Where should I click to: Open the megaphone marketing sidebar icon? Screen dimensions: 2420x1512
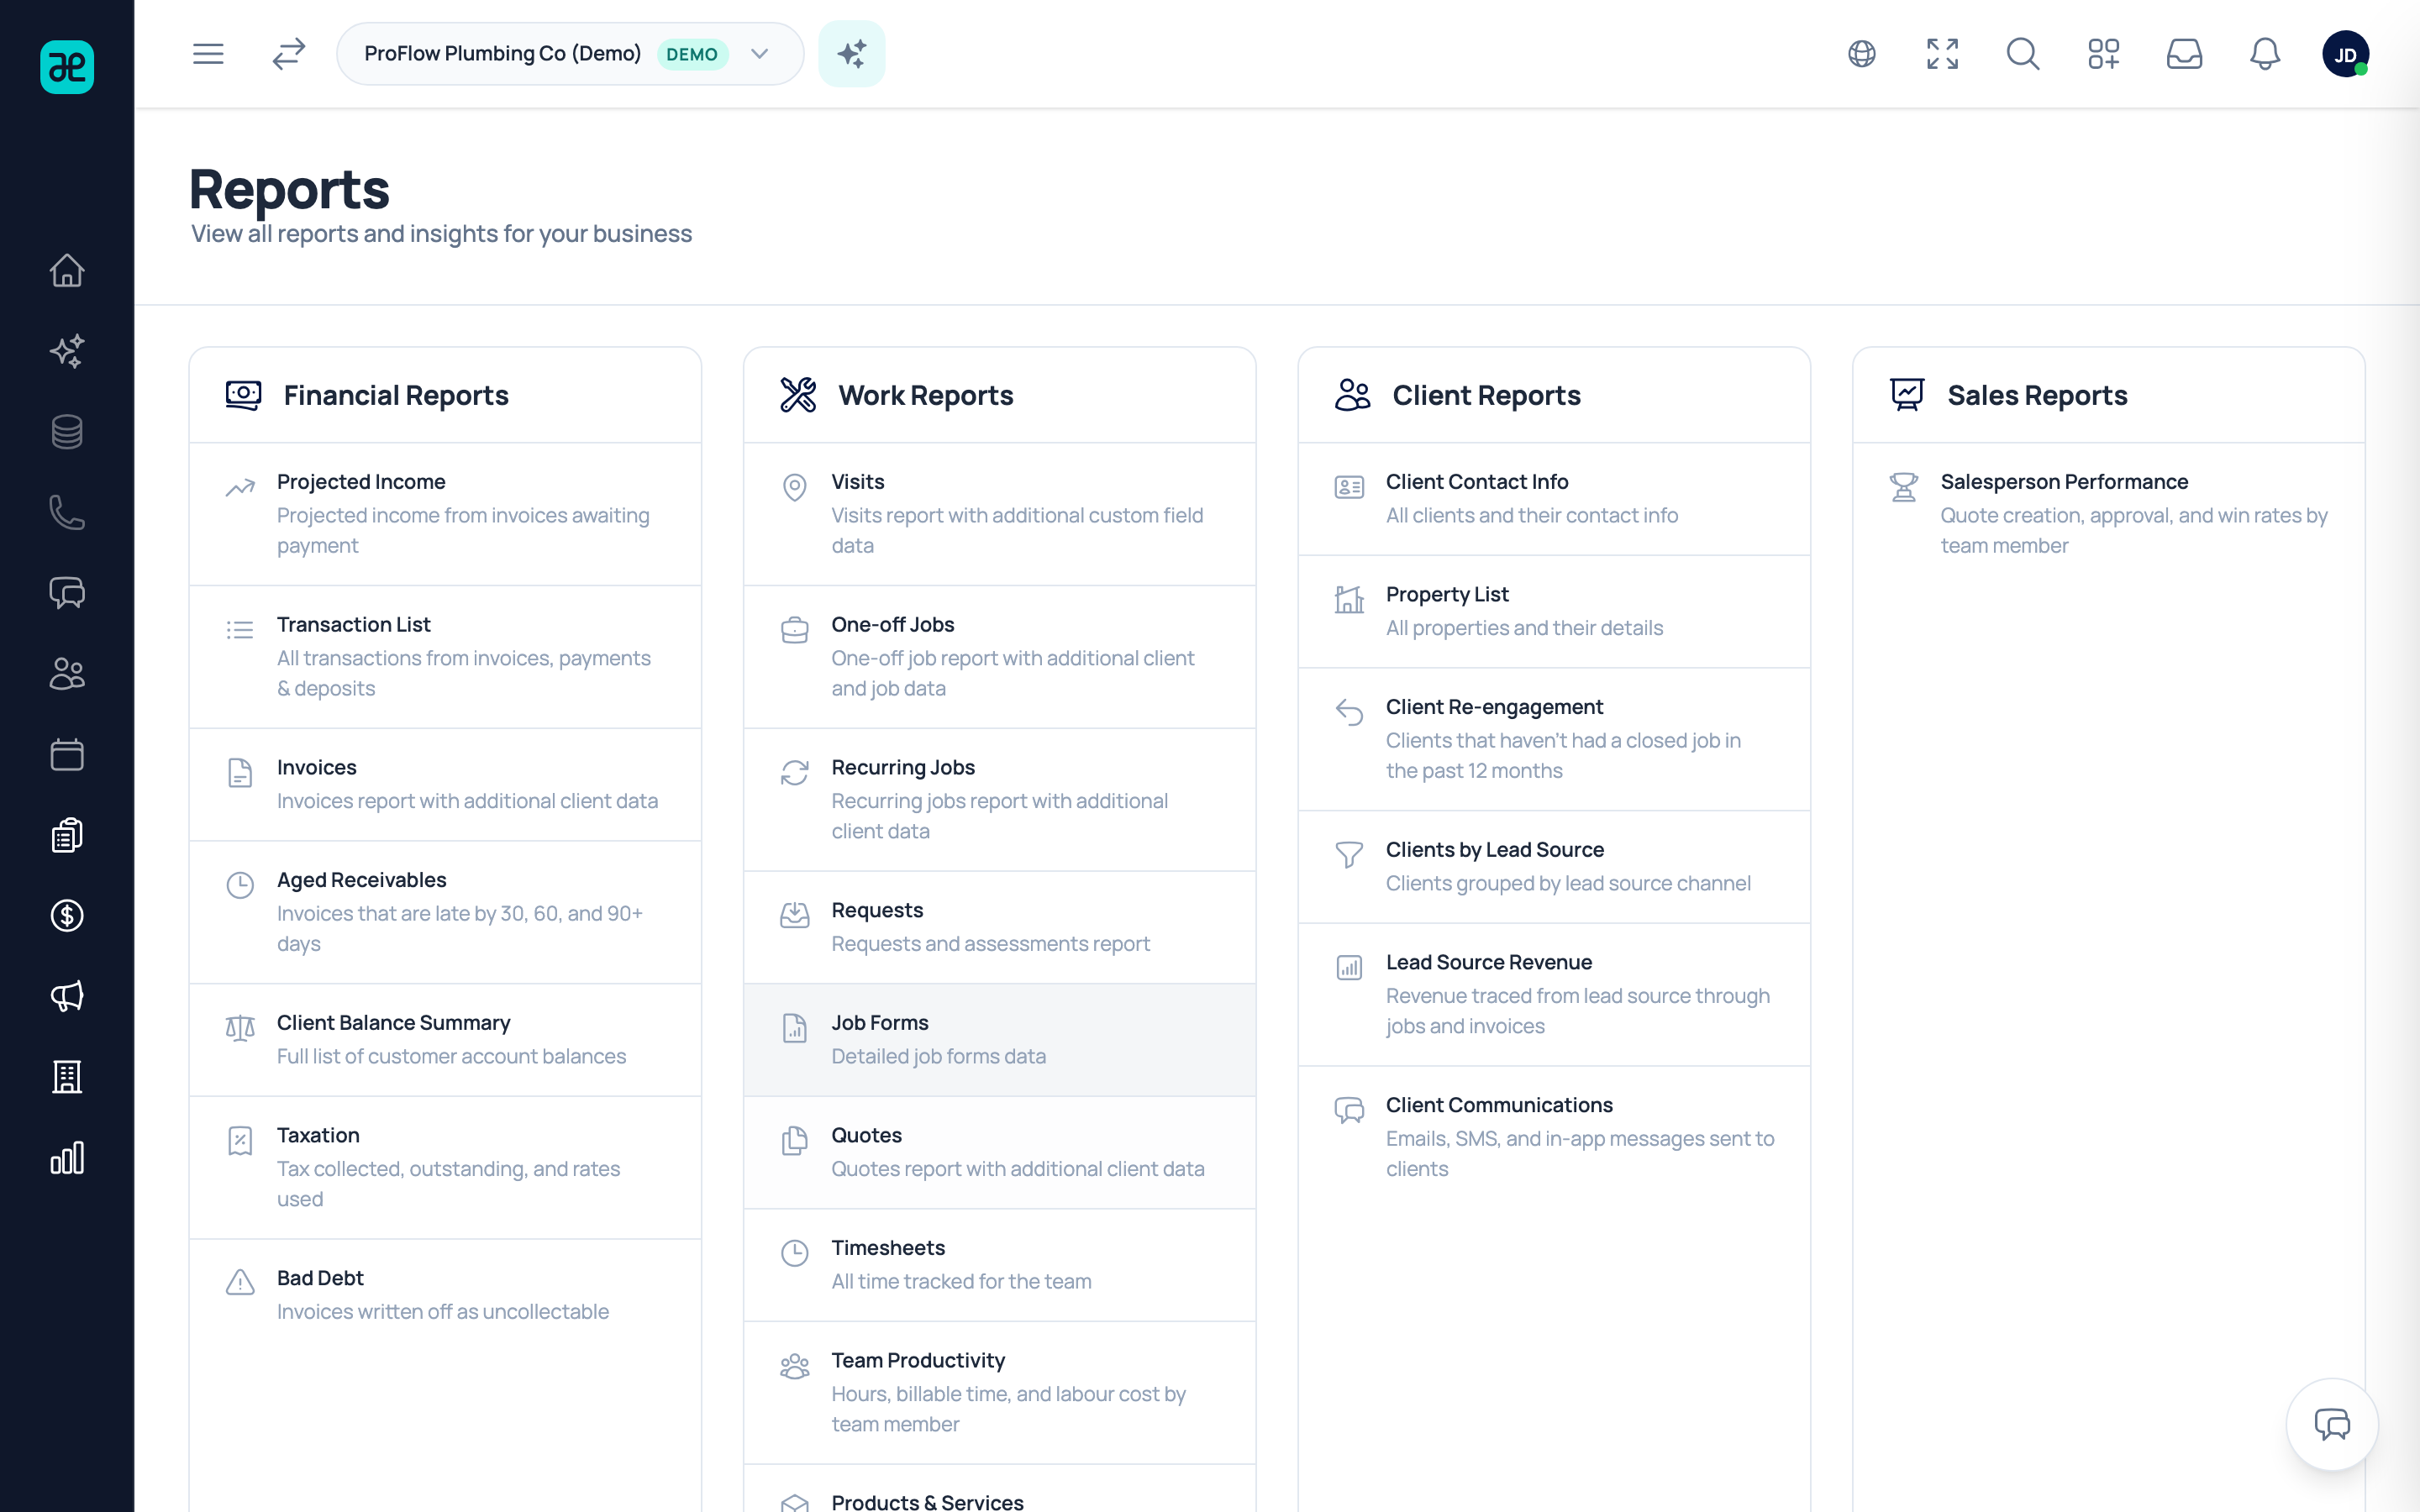pos(67,996)
